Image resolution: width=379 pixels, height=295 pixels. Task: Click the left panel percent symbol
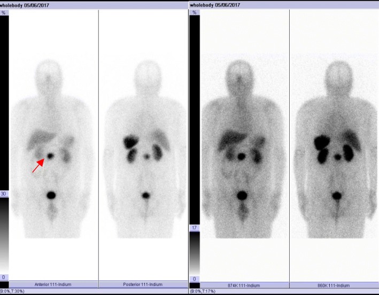pyautogui.click(x=4, y=13)
